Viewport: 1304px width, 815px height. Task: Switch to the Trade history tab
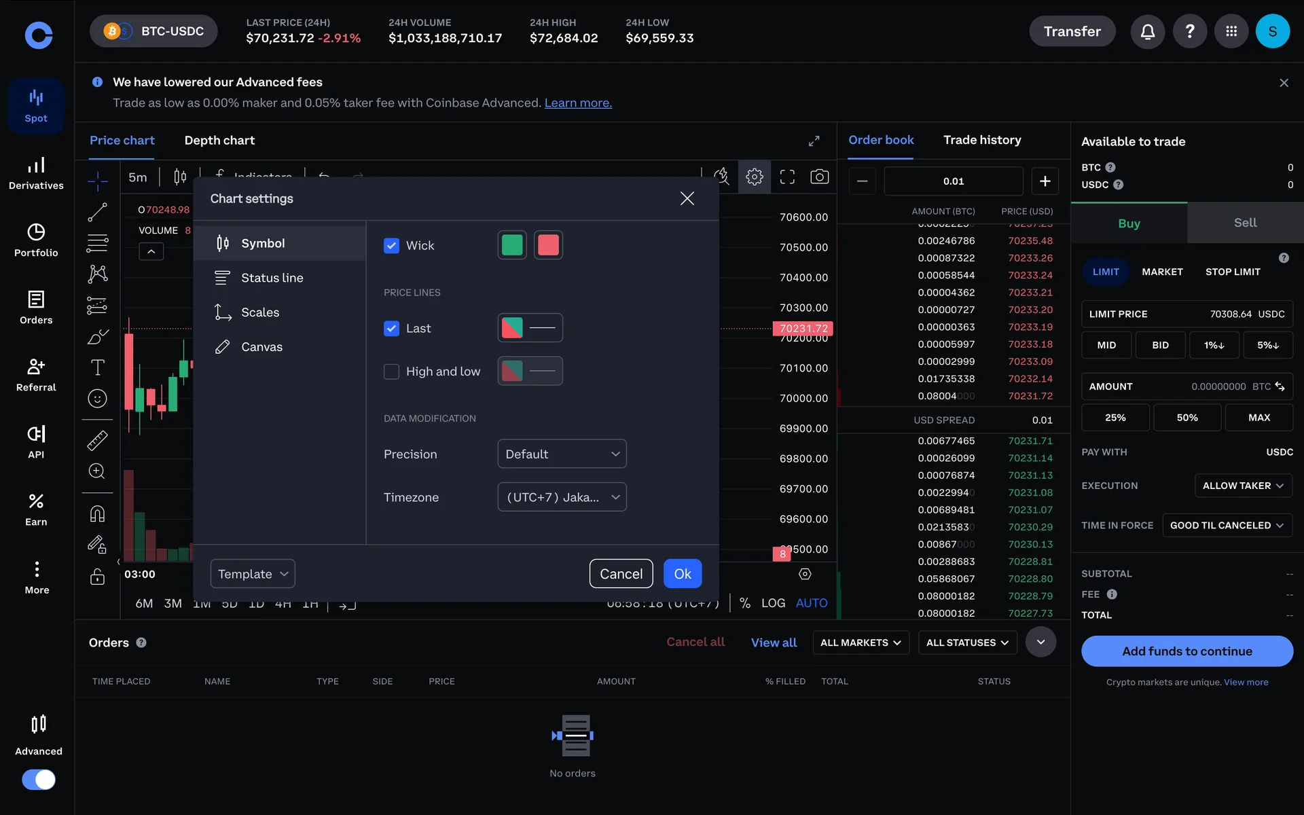click(x=981, y=140)
